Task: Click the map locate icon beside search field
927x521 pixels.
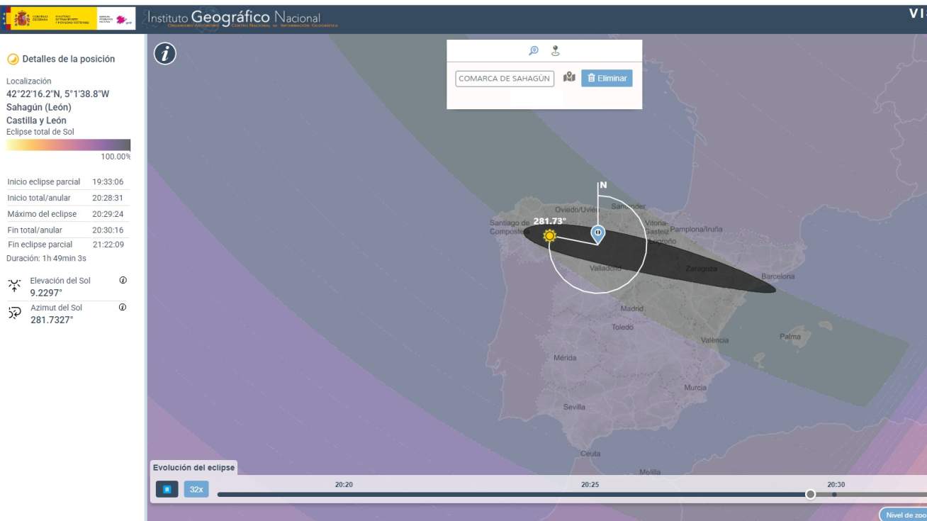Action: (569, 77)
